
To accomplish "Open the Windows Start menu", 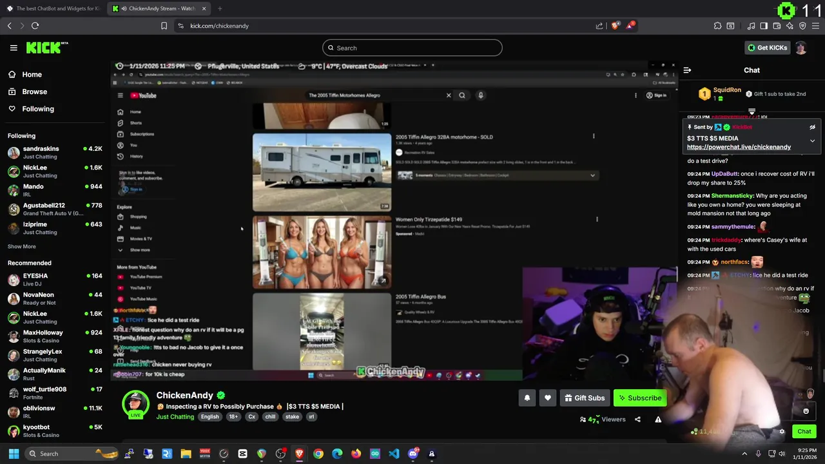I will coord(14,454).
